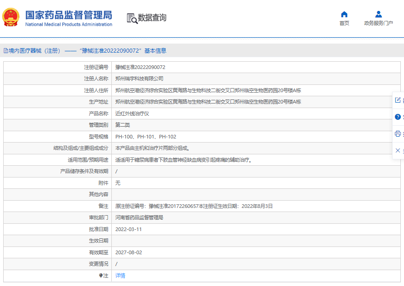Click the blue question mark help icon
The width and height of the screenshot is (404, 286).
398,117
